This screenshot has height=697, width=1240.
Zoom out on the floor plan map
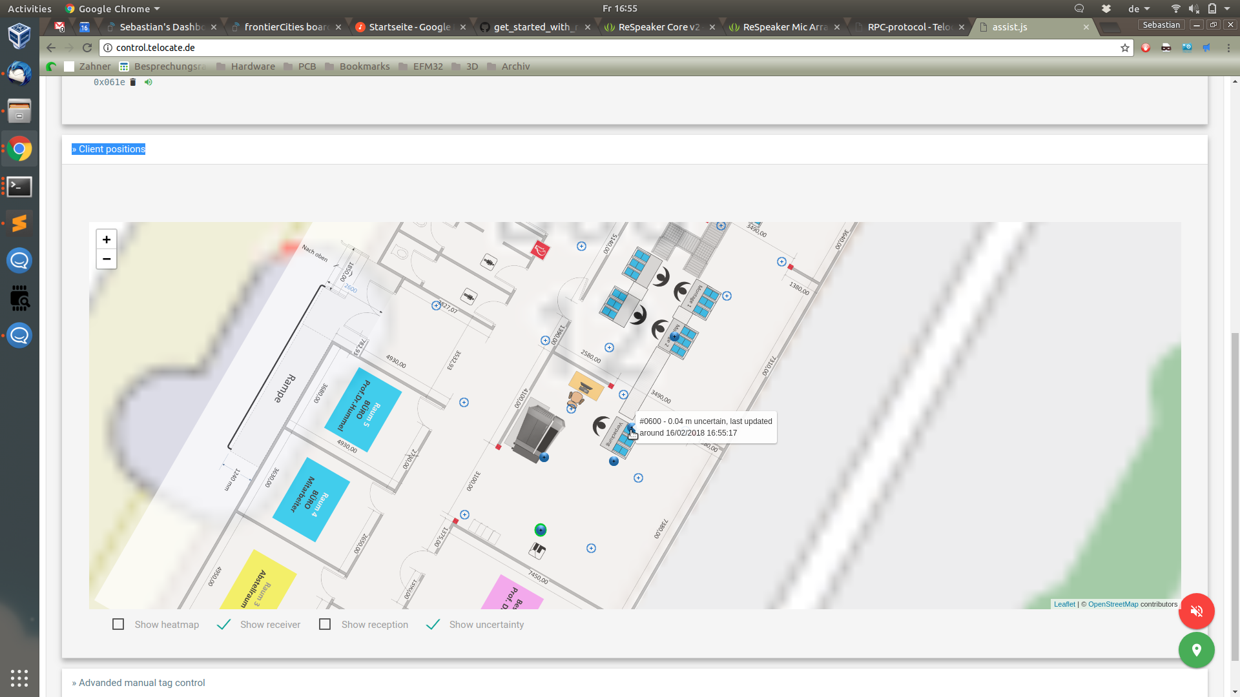(107, 259)
